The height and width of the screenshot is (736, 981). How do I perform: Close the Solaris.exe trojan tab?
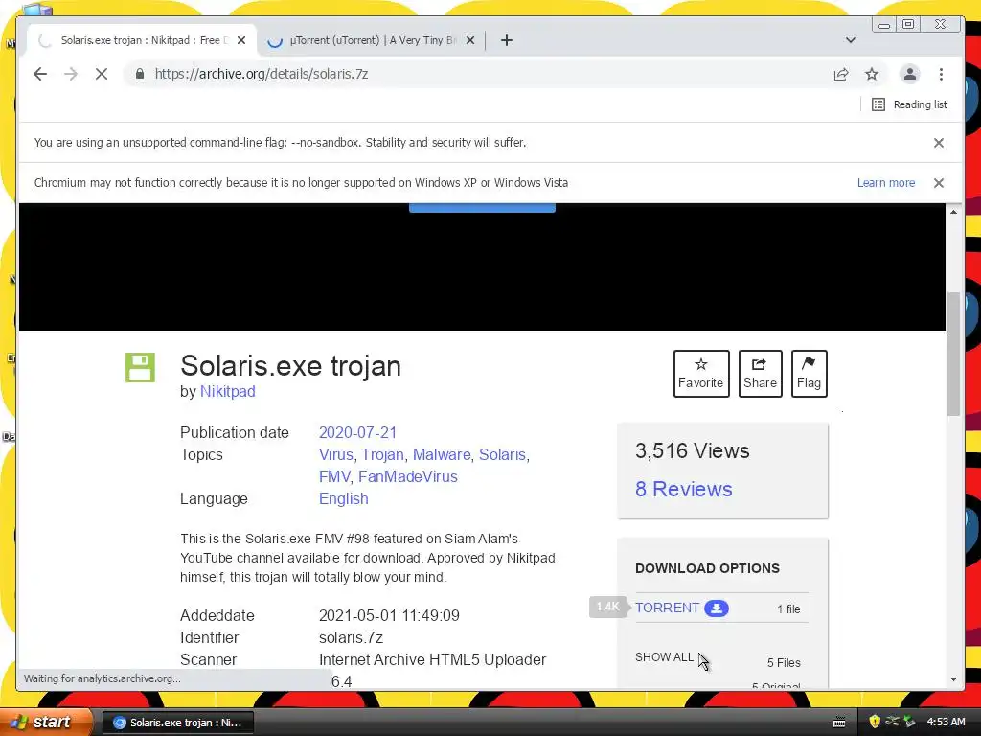(241, 40)
